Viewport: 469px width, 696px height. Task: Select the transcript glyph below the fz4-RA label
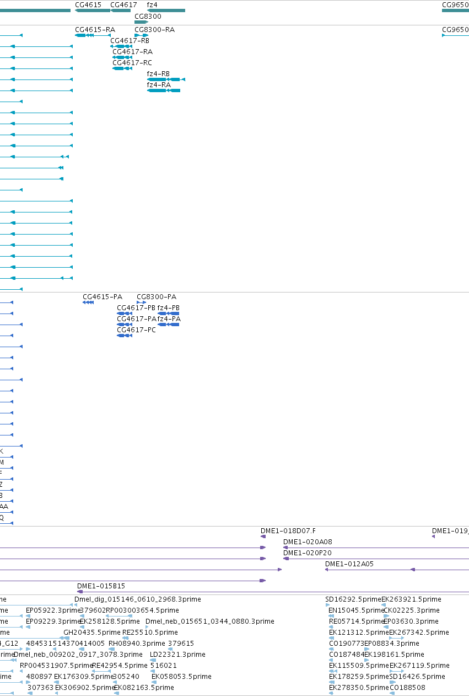[x=164, y=91]
